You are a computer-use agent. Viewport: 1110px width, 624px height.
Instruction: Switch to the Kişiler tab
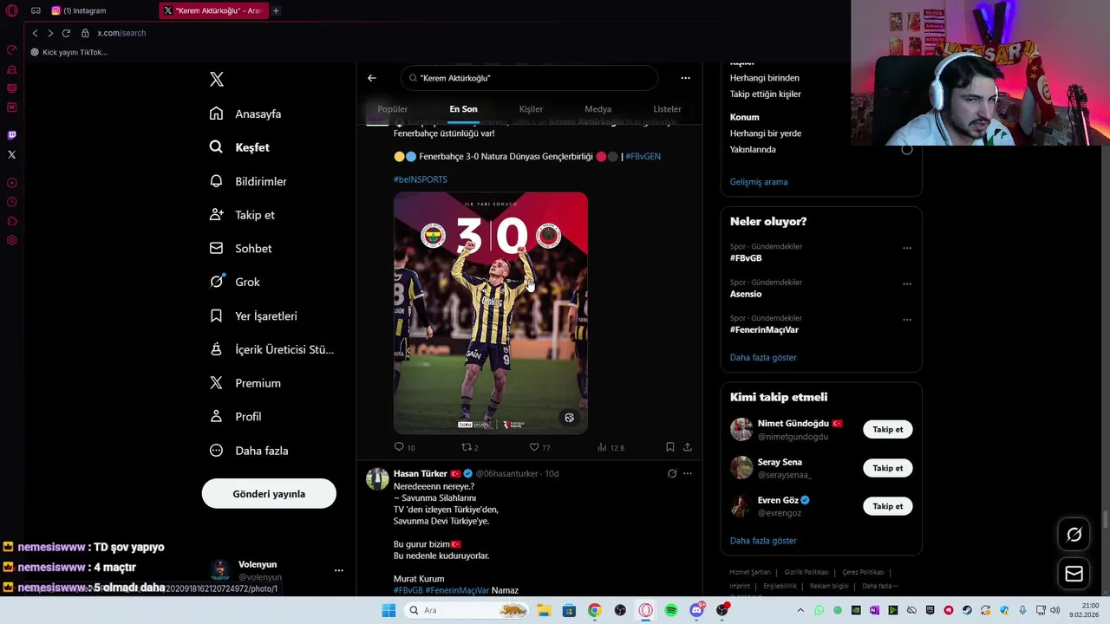(x=531, y=109)
